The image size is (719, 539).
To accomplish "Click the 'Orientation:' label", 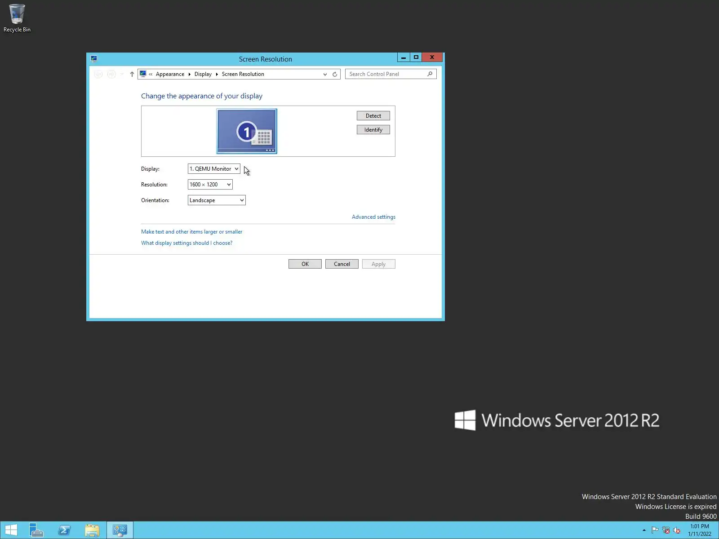I will [155, 200].
